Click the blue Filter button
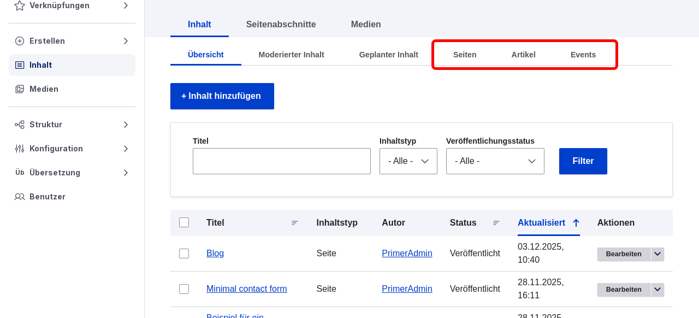 [x=583, y=161]
